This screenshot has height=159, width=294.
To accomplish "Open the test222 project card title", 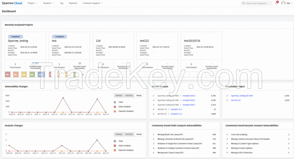I will click(x=144, y=41).
